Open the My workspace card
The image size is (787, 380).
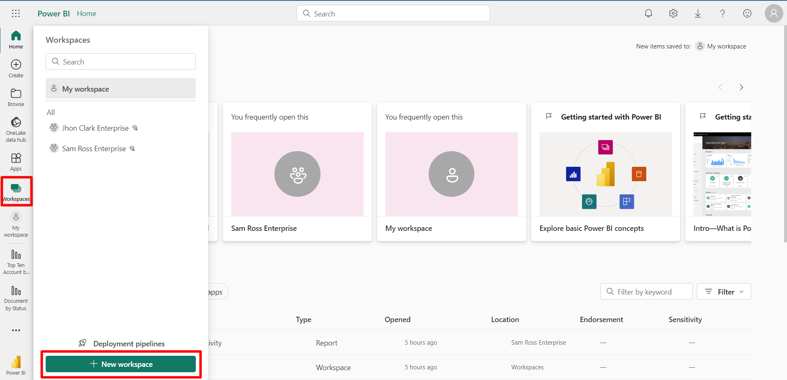(451, 172)
